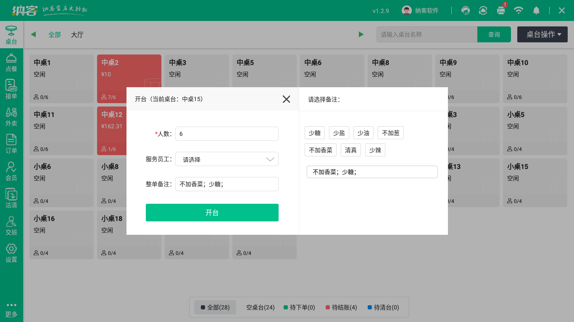Click the customer service headset icon

coord(465,10)
